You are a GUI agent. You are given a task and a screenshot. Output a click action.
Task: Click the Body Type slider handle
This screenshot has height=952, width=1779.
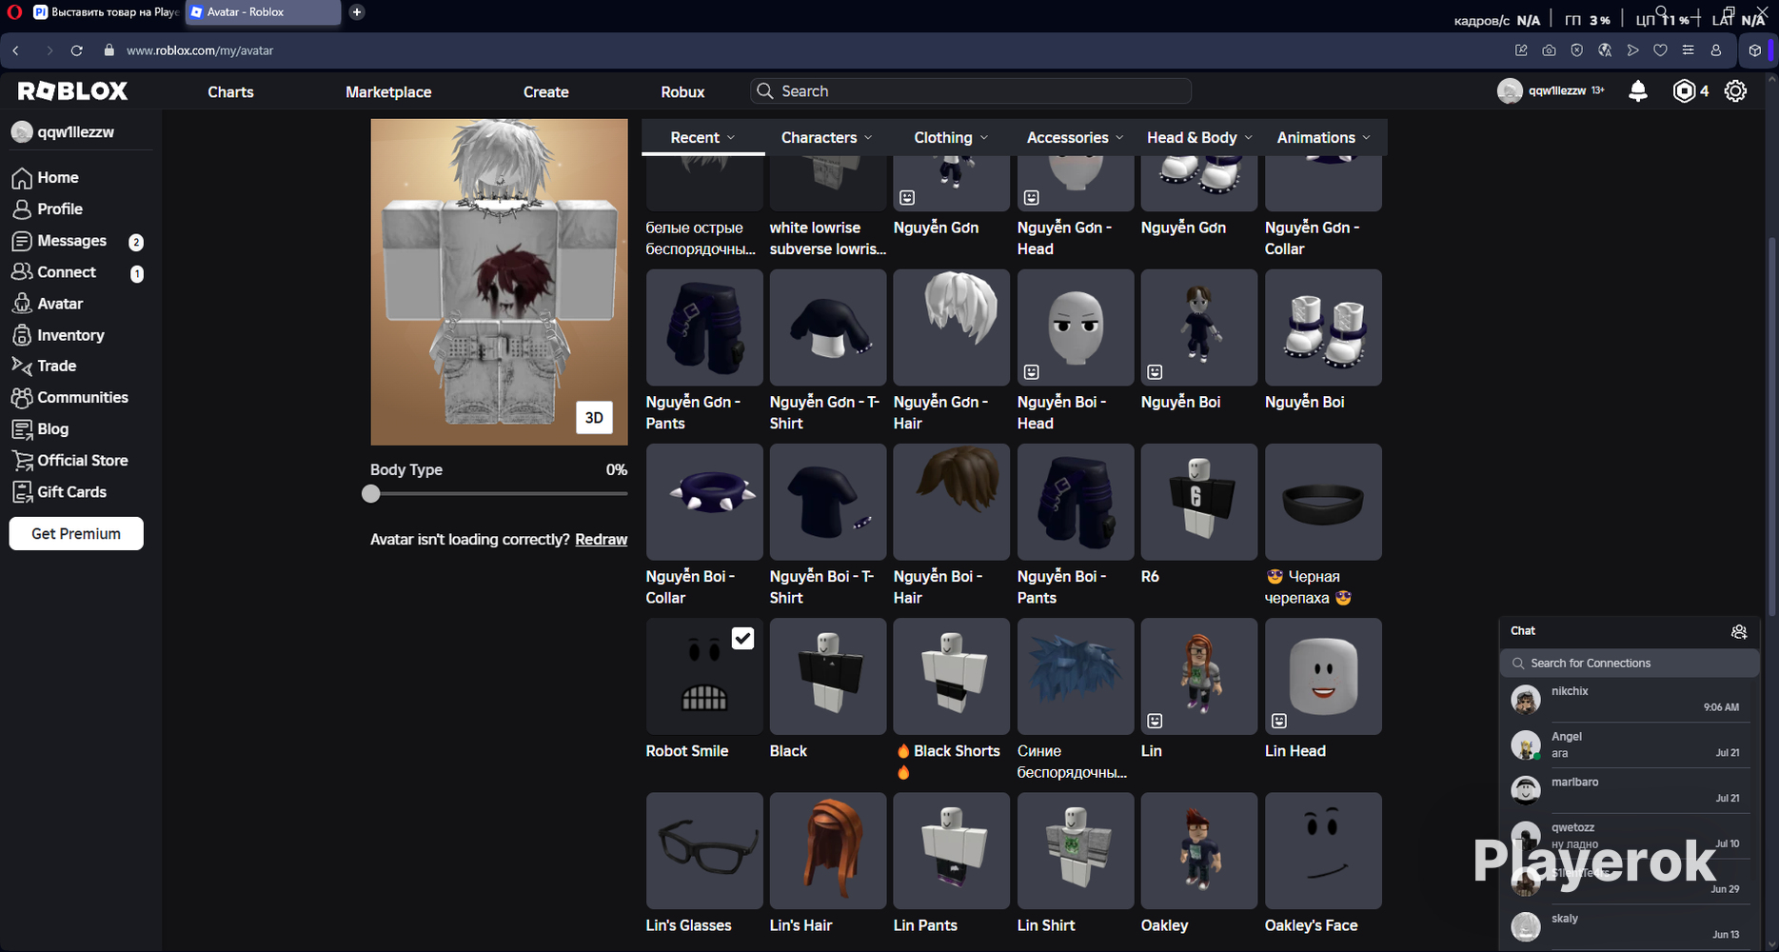tap(371, 494)
